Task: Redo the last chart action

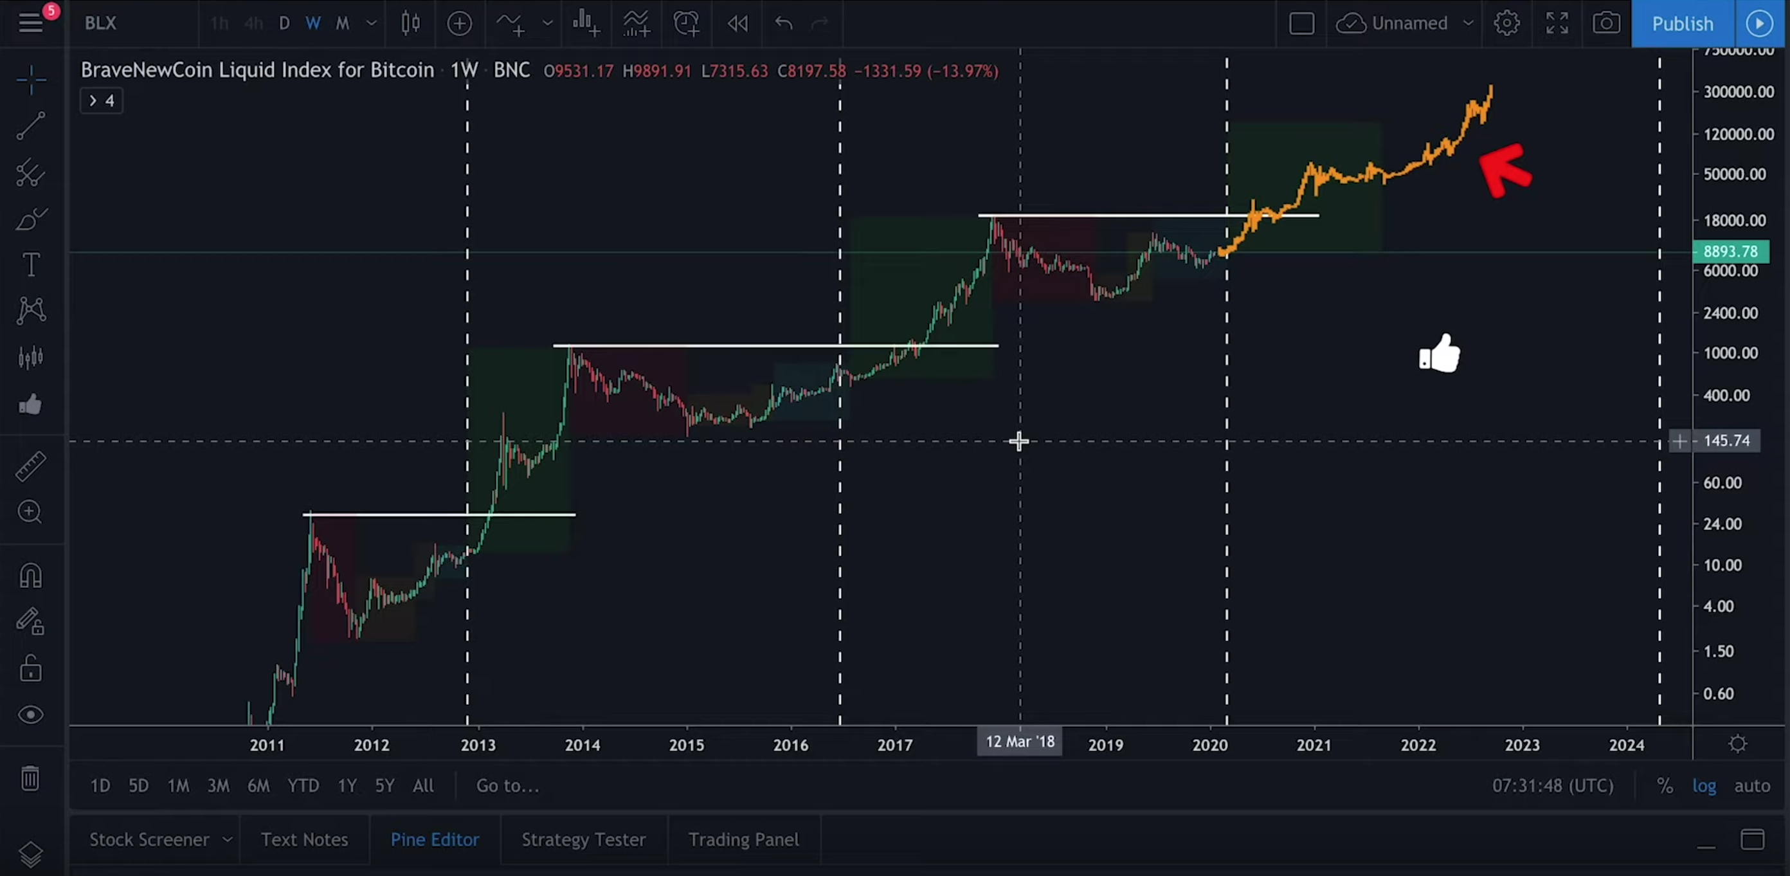Action: tap(820, 24)
